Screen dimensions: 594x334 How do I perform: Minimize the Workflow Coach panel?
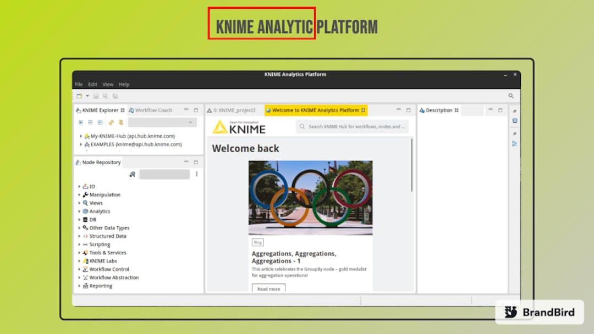coord(185,110)
